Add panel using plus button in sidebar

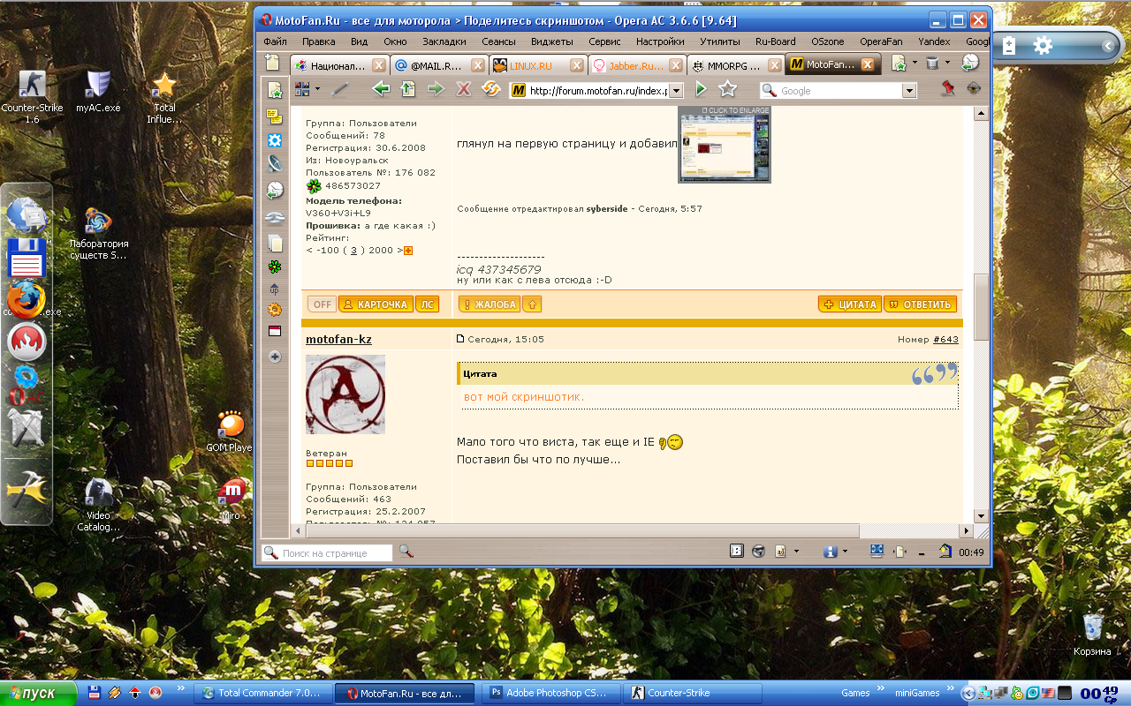[x=275, y=357]
